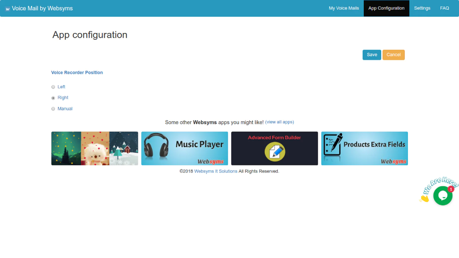Image resolution: width=459 pixels, height=258 pixels.
Task: Follow the view all apps link
Action: [x=279, y=122]
